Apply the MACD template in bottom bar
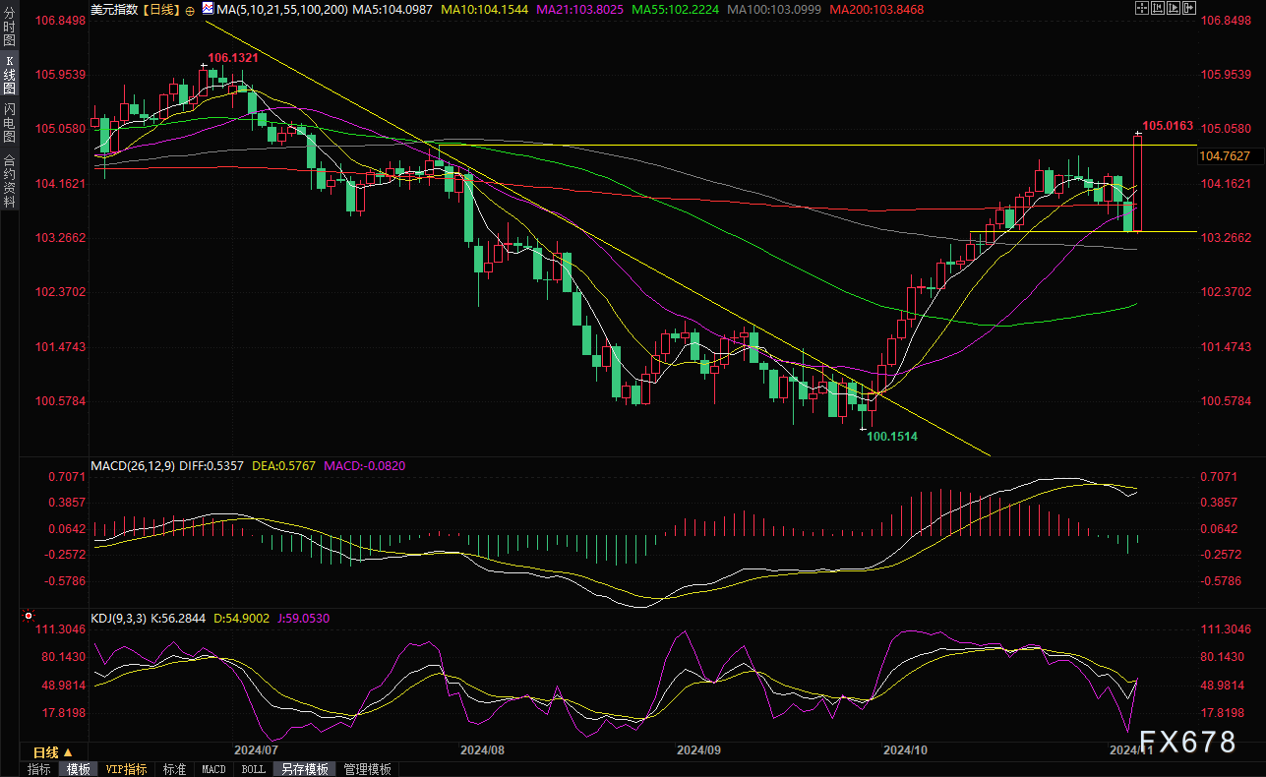This screenshot has width=1266, height=777. click(213, 769)
